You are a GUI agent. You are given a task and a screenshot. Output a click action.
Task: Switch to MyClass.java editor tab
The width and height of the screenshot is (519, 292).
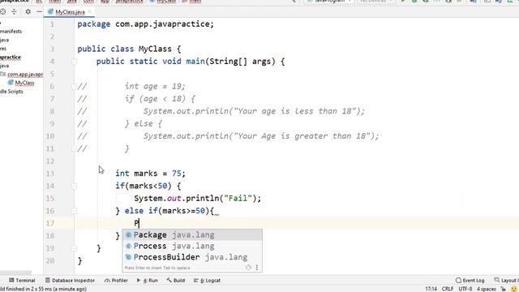[70, 12]
